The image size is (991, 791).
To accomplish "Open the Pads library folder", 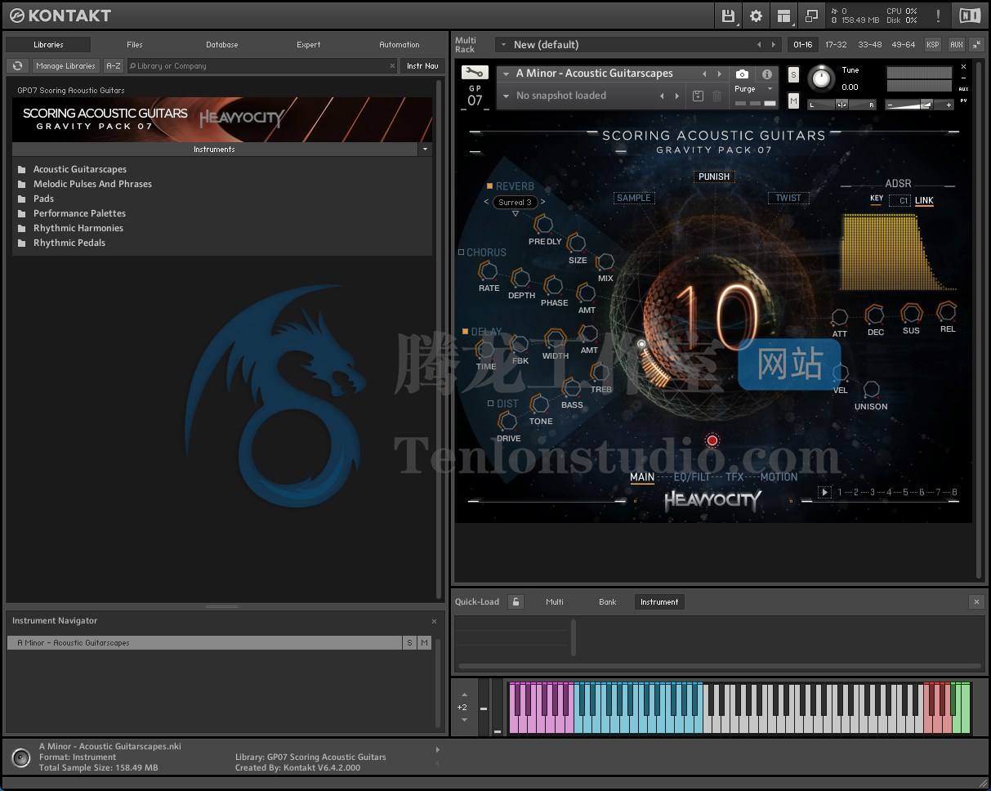I will click(42, 199).
